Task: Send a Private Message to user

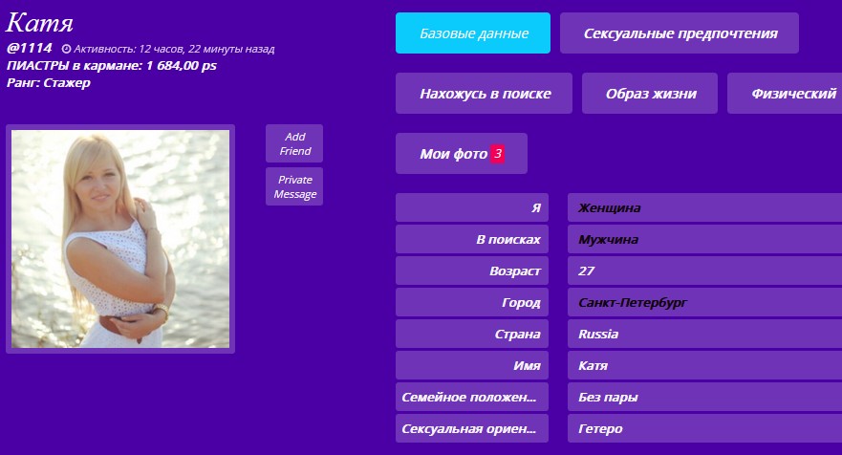Action: pyautogui.click(x=294, y=186)
